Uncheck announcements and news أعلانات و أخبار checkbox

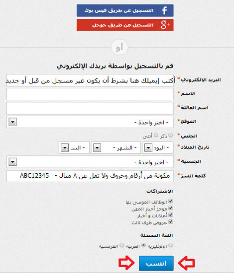[x=171, y=215]
